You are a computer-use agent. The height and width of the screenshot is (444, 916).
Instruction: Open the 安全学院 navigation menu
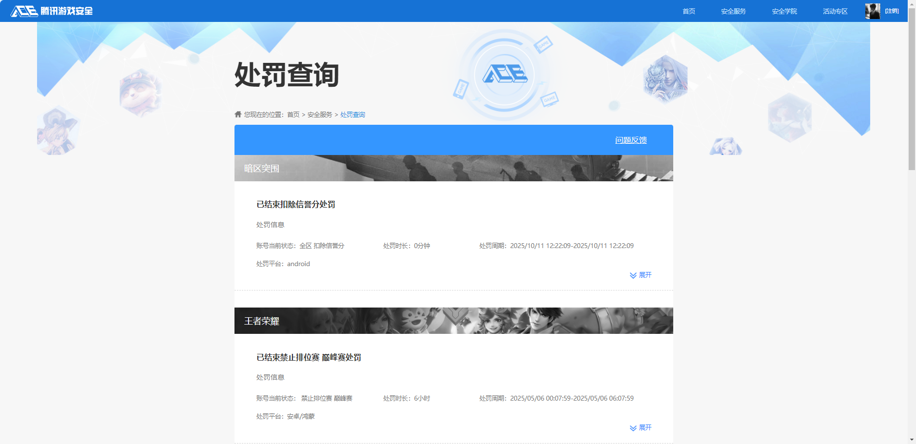[784, 11]
